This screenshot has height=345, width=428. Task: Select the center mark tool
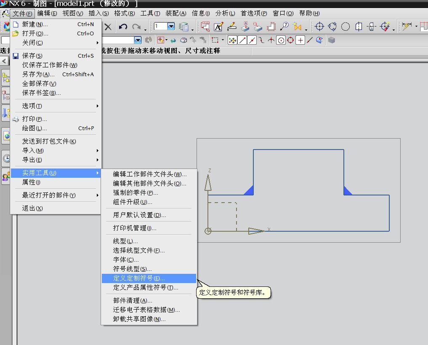click(319, 27)
